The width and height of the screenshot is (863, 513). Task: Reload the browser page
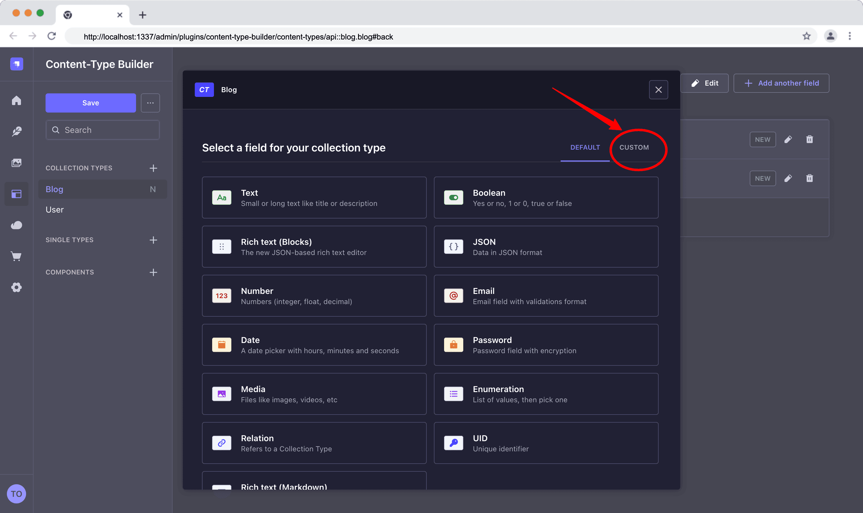coord(52,36)
